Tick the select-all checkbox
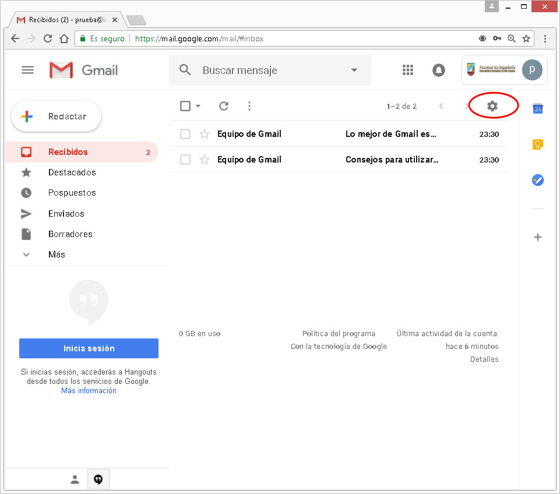 click(185, 106)
